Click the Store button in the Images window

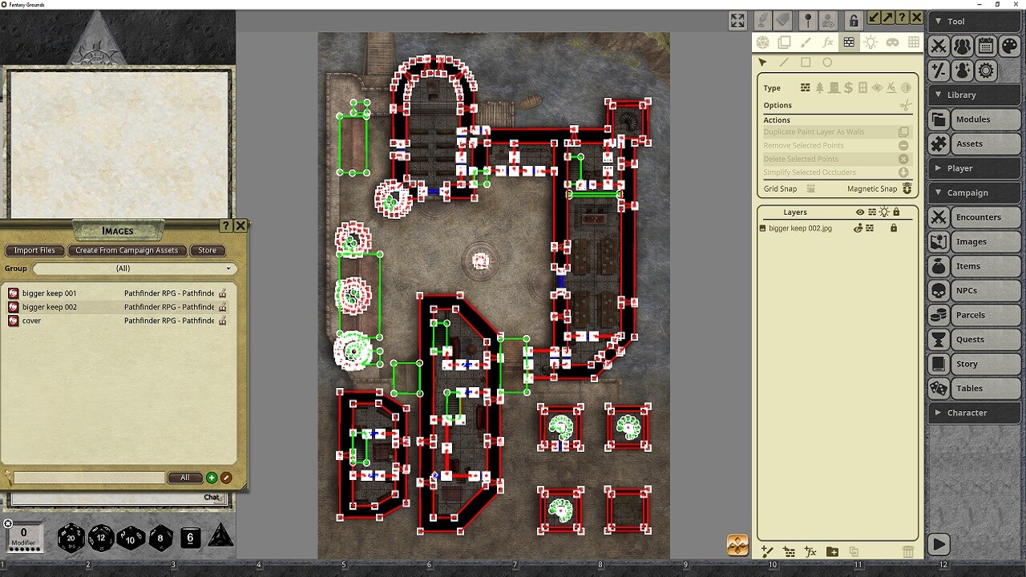(207, 250)
